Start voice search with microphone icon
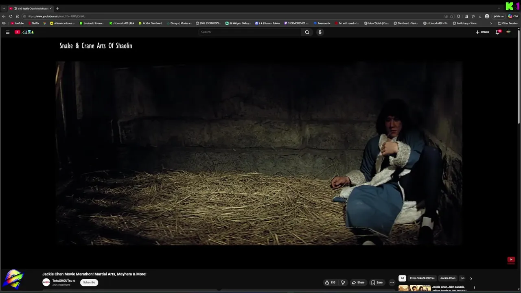The image size is (521, 293). pos(320,32)
